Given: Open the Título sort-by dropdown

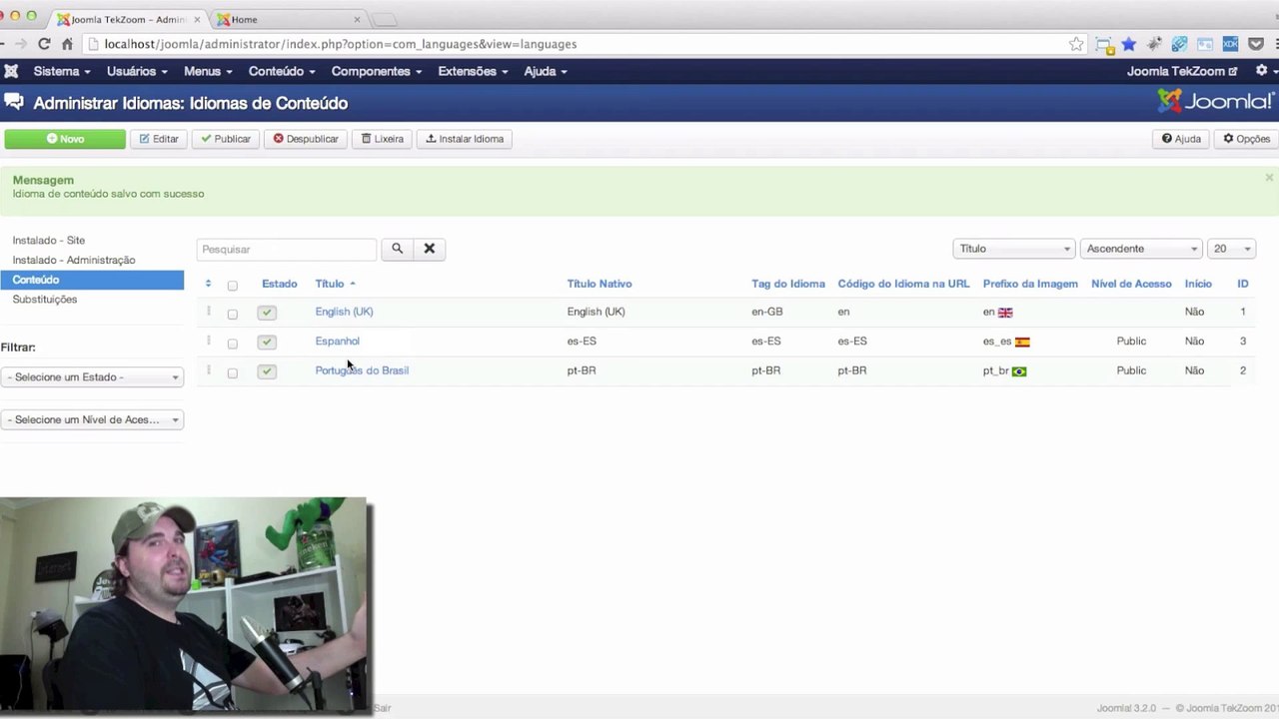Looking at the screenshot, I should tap(1013, 249).
